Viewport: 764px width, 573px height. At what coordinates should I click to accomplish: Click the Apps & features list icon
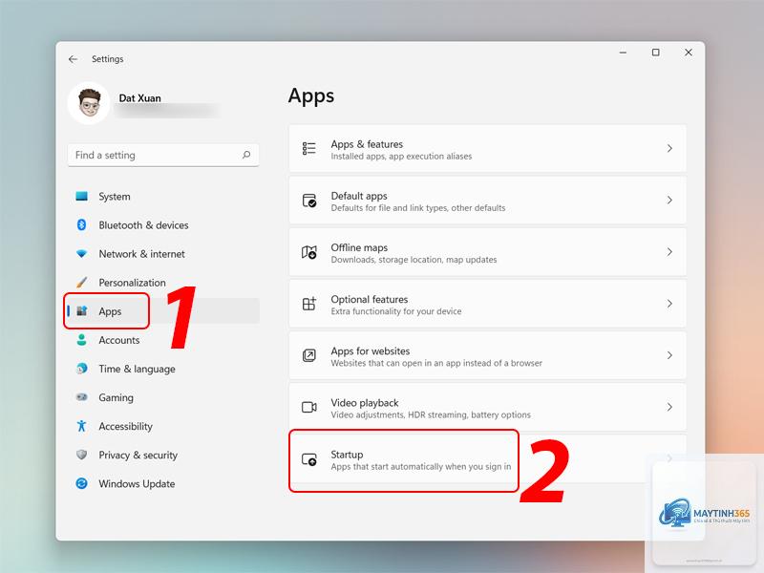pos(308,149)
